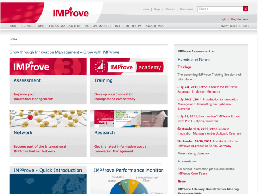Open Develop your Innovation Management competency link
This screenshot has width=258, height=194.
point(115,96)
